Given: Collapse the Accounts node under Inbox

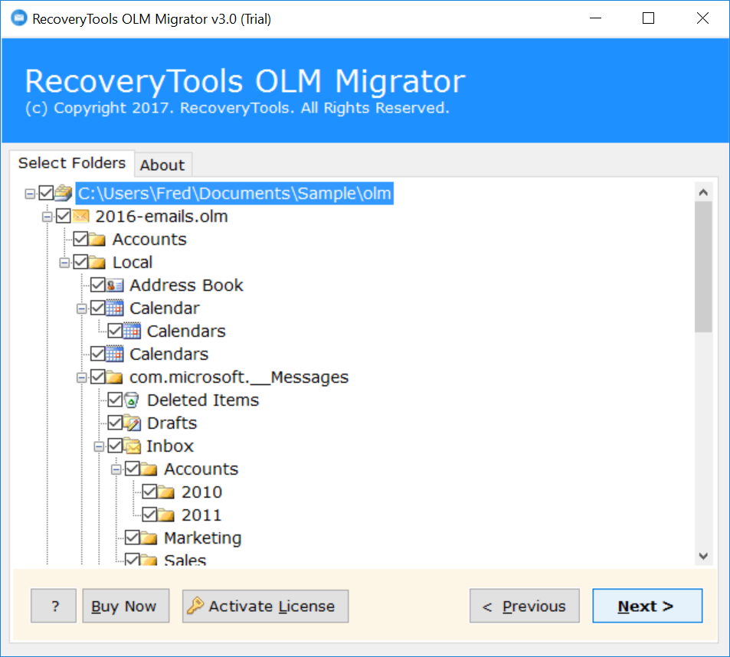Looking at the screenshot, I should click(116, 469).
